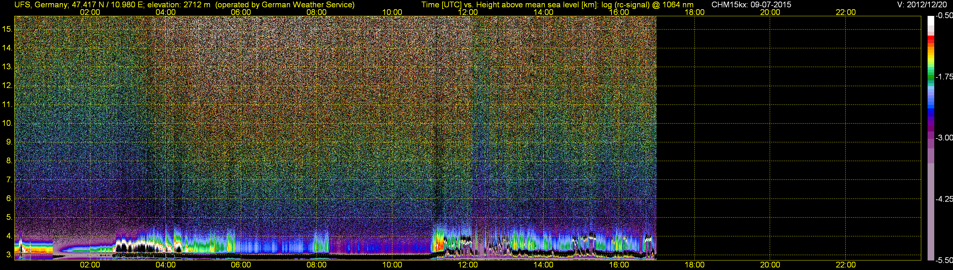Click the 10:00 label on the top time axis
This screenshot has height=270, width=953.
click(x=392, y=12)
